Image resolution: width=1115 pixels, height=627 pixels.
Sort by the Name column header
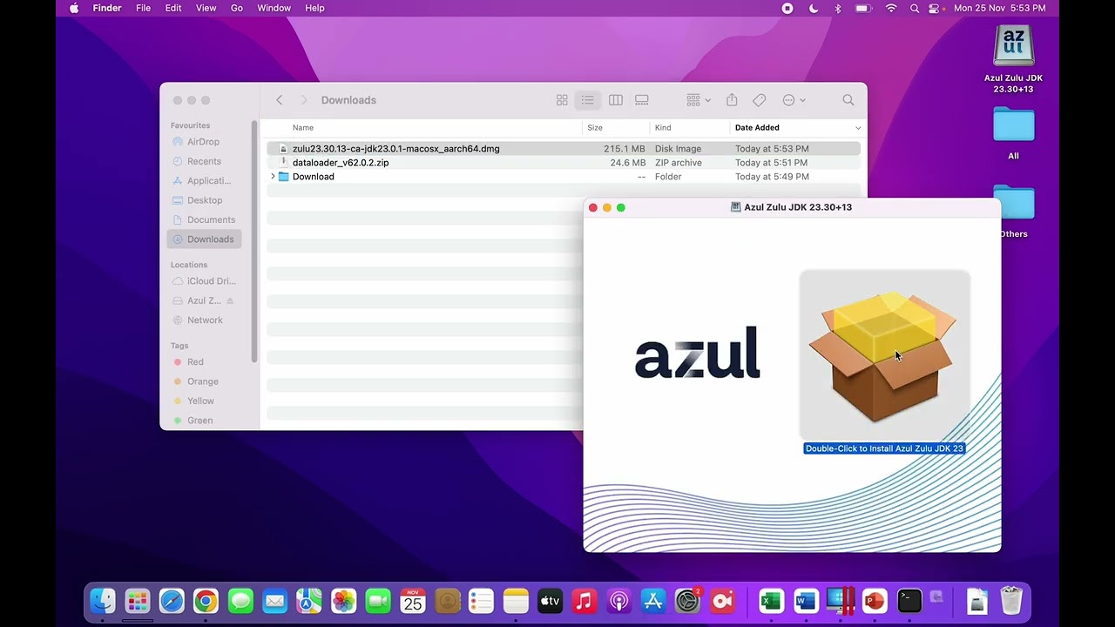pos(303,127)
